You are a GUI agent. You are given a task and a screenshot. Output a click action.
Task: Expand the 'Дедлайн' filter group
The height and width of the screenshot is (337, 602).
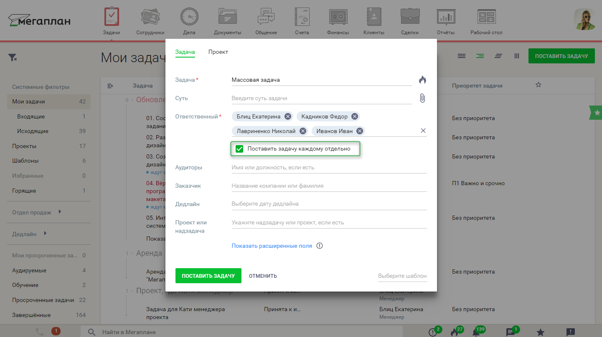45,234
